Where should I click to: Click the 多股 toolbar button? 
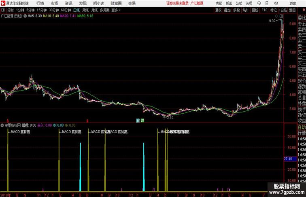[x=236, y=10]
